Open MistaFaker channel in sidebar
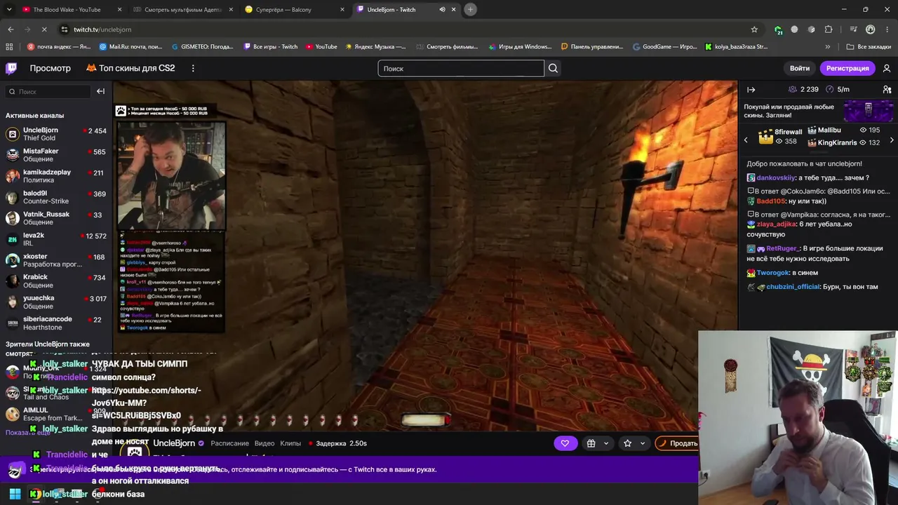The height and width of the screenshot is (505, 898). pos(56,155)
